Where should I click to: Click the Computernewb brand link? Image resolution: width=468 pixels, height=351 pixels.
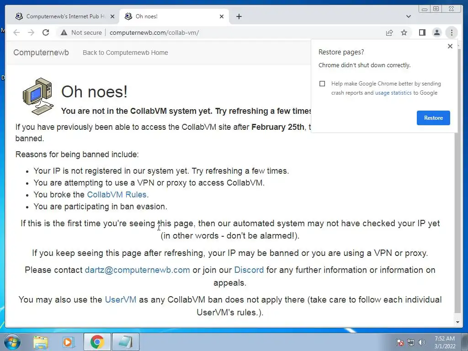[x=41, y=53]
